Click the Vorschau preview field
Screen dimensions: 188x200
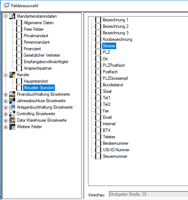tap(149, 194)
